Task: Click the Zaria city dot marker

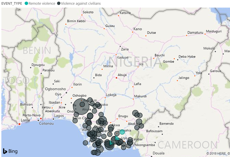Action: [x=120, y=46]
